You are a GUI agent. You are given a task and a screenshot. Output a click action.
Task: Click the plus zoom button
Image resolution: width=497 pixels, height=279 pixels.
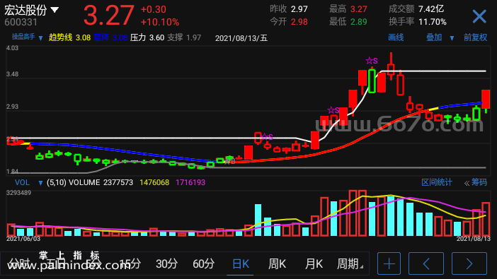coord(389,263)
